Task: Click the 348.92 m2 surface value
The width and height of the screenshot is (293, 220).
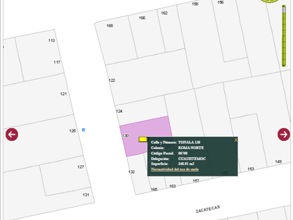Action: click(186, 164)
